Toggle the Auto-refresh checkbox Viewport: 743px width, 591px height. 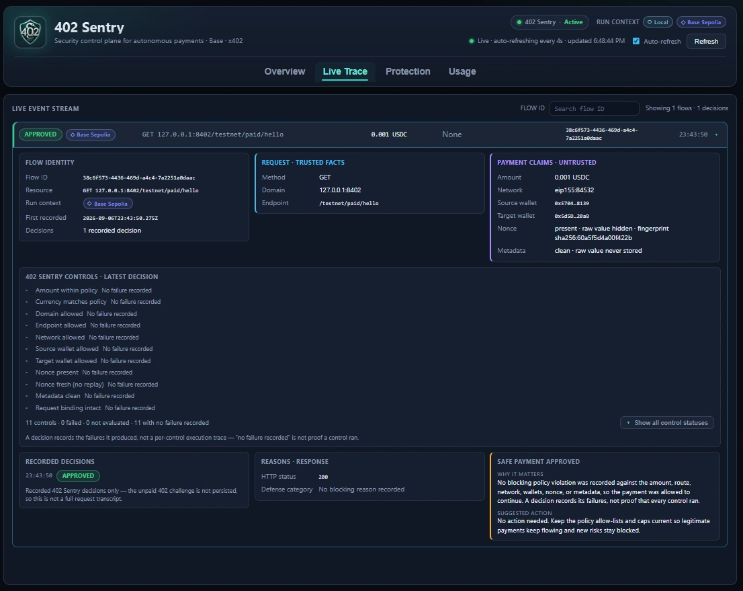[636, 41]
